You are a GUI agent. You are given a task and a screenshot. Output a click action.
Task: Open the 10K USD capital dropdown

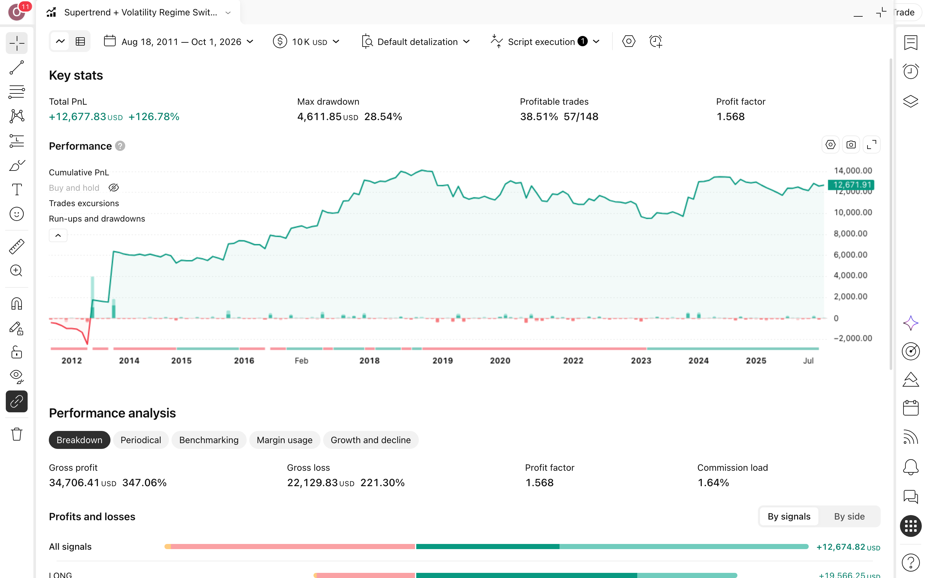306,42
